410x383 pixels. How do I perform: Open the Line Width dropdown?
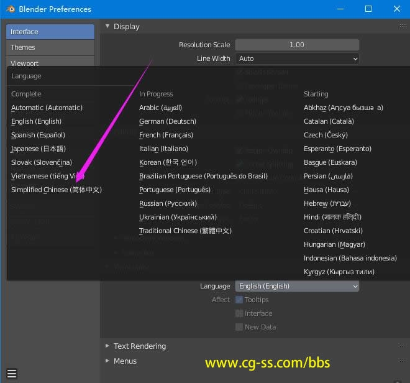[297, 58]
